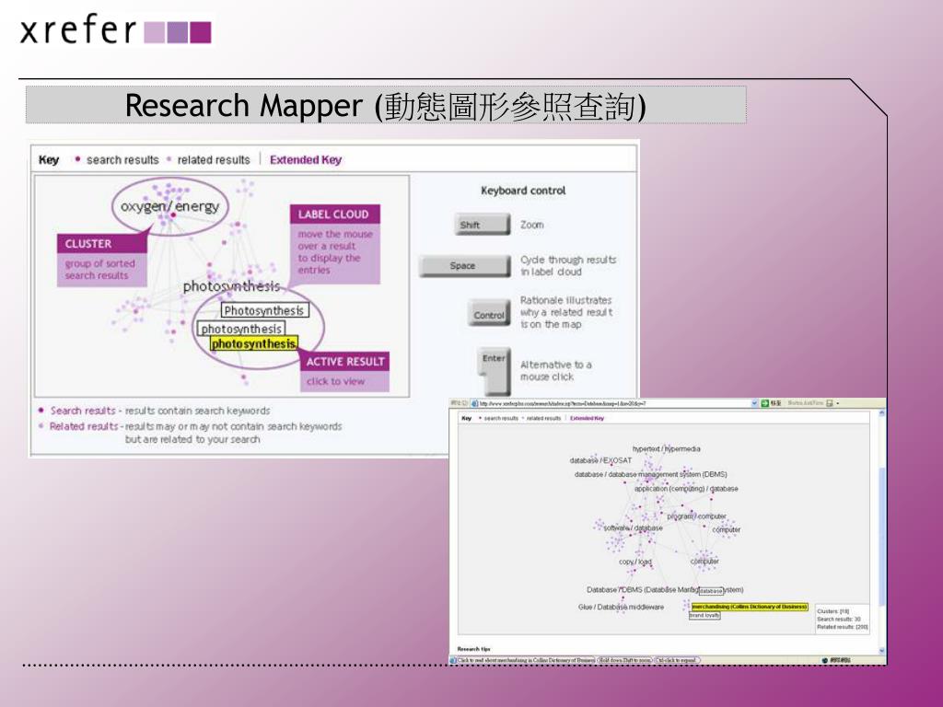Click the database / EXOSAT cluster label
The height and width of the screenshot is (707, 943).
600,460
